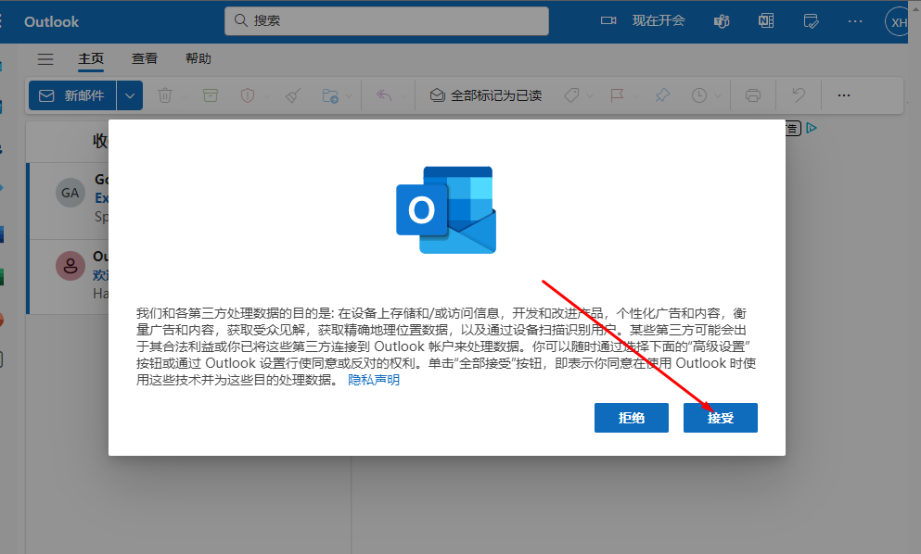Click the Outlook brand name in header

(52, 21)
